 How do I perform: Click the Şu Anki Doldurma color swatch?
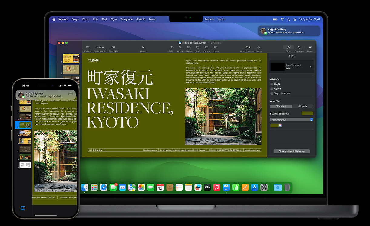[307, 113]
